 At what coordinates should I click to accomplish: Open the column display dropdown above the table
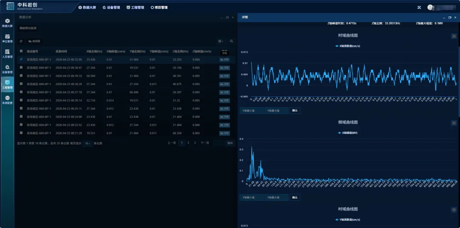point(221,41)
